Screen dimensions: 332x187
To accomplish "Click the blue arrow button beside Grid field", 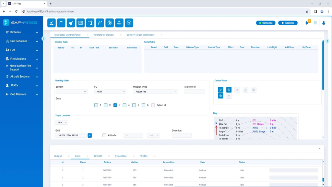I will point(90,135).
